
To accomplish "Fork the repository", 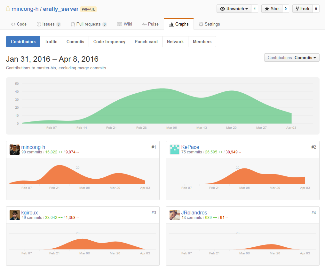I will (x=302, y=9).
